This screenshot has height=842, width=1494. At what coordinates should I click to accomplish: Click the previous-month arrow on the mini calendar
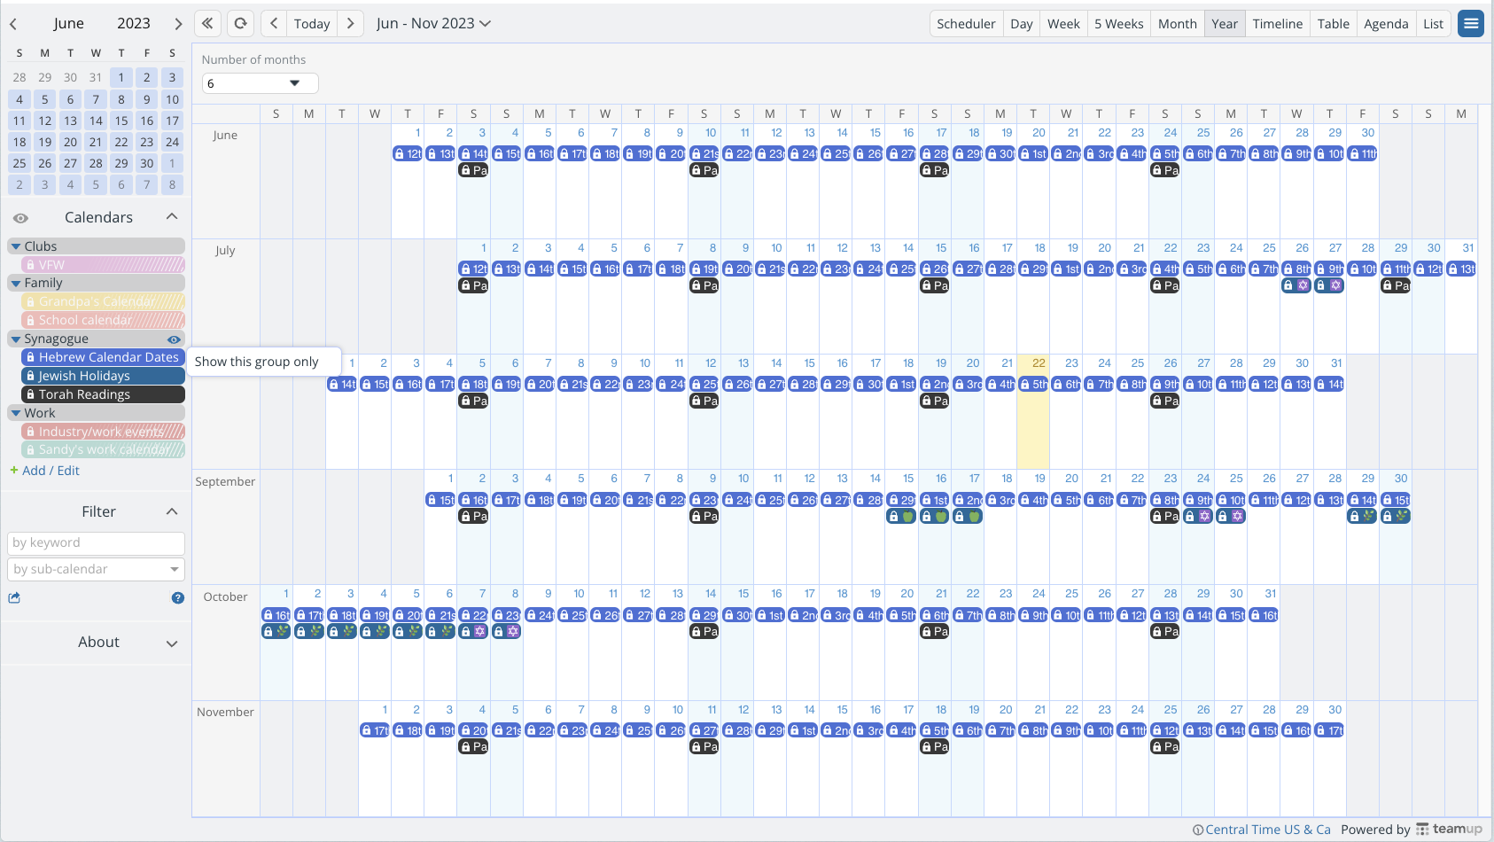click(13, 23)
